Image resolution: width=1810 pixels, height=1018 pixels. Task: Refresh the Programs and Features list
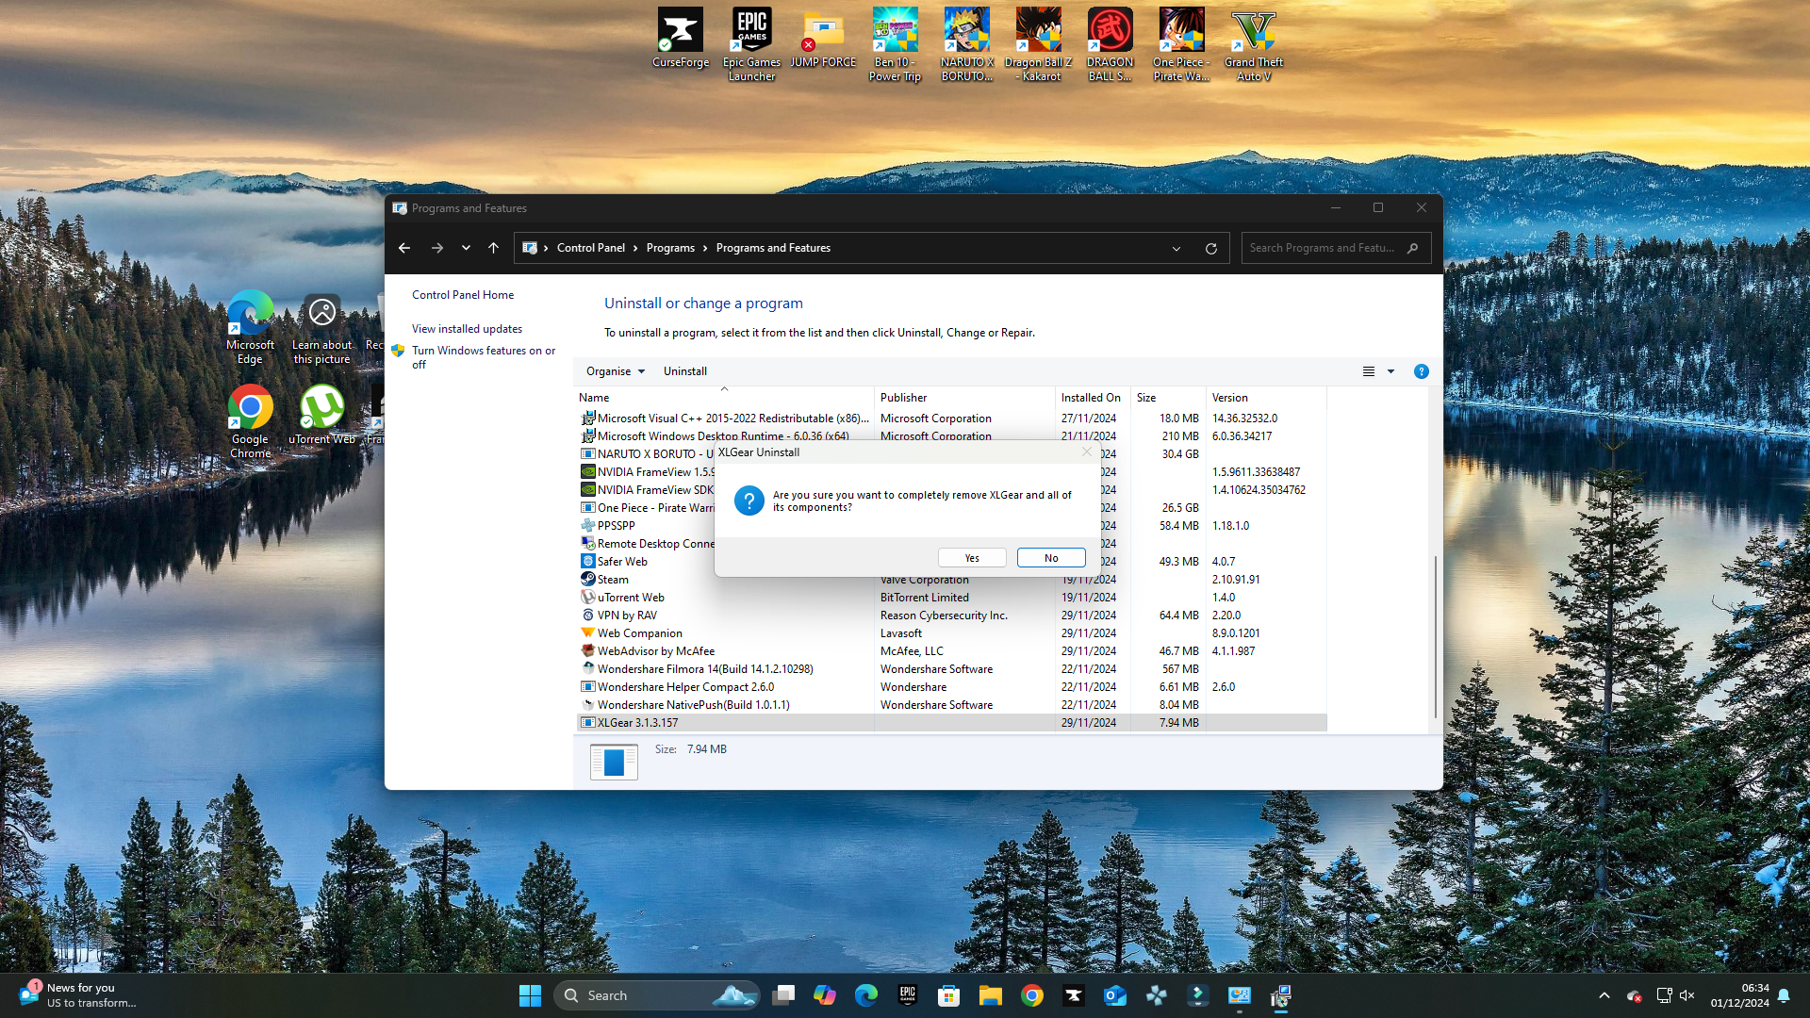coord(1210,249)
